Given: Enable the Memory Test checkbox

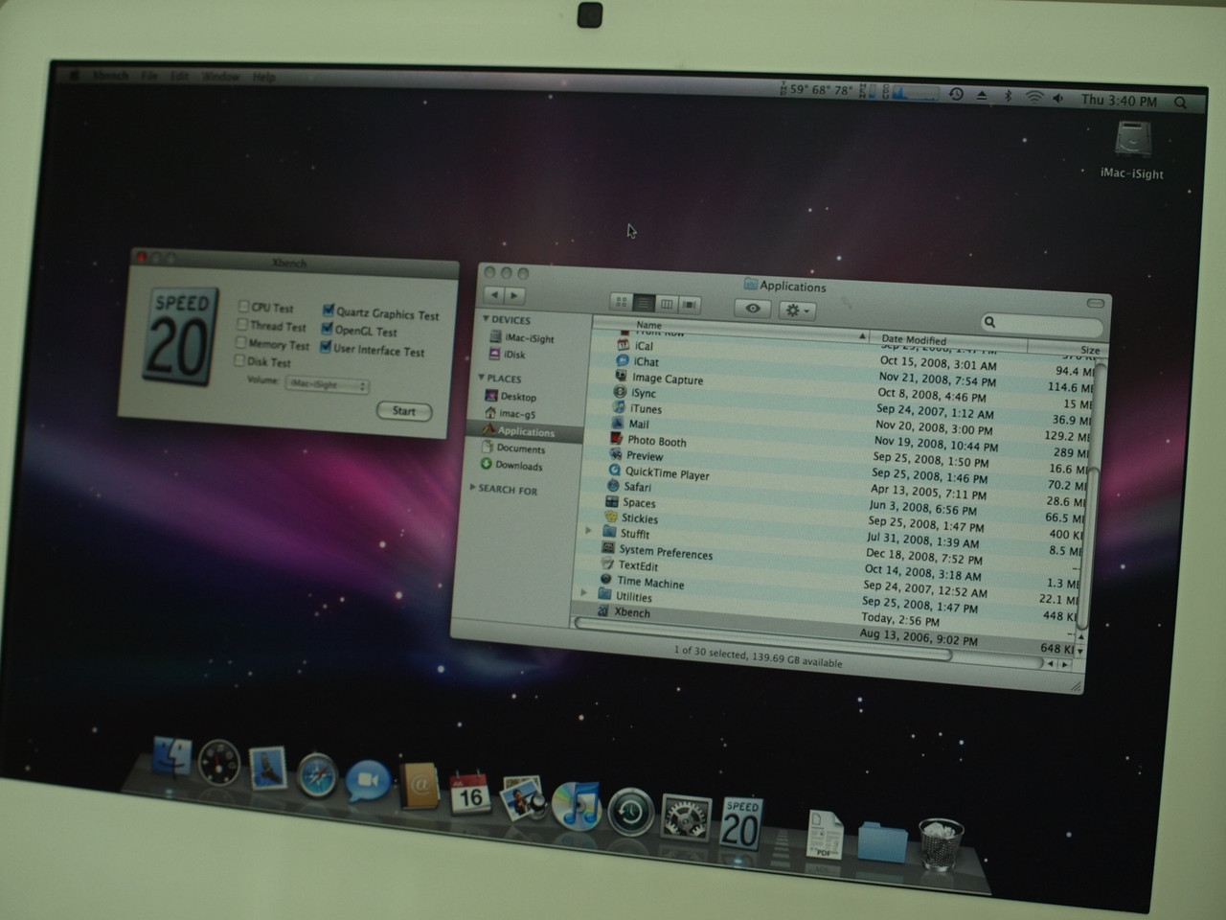Looking at the screenshot, I should [x=241, y=342].
